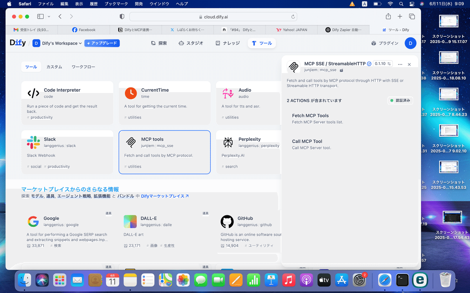Open the ... more options menu on MCP panel
Viewport: 470px width, 293px height.
pyautogui.click(x=399, y=64)
